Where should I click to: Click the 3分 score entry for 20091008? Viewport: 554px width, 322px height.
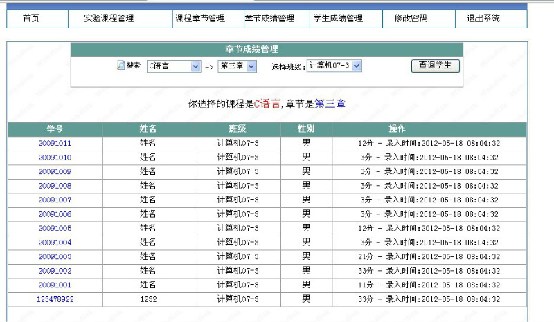point(366,186)
